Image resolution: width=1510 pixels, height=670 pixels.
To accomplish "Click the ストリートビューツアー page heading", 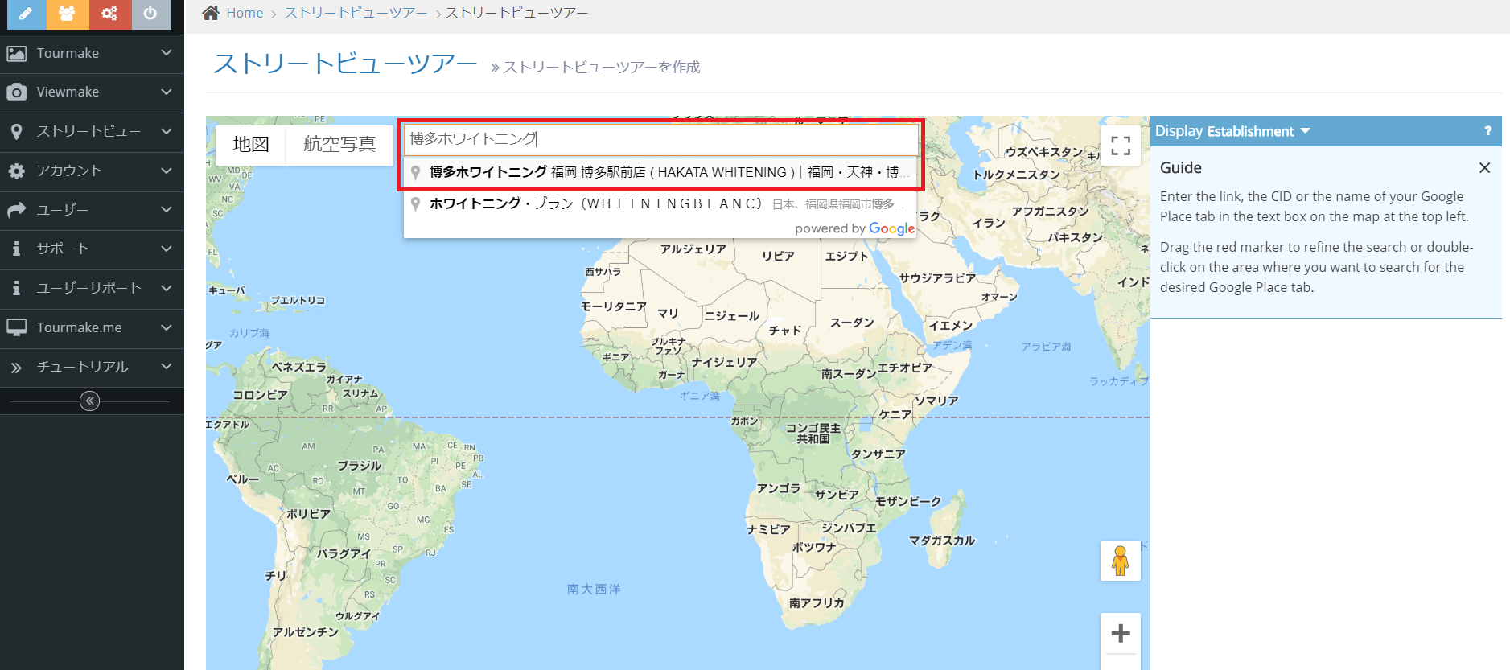I will [345, 63].
